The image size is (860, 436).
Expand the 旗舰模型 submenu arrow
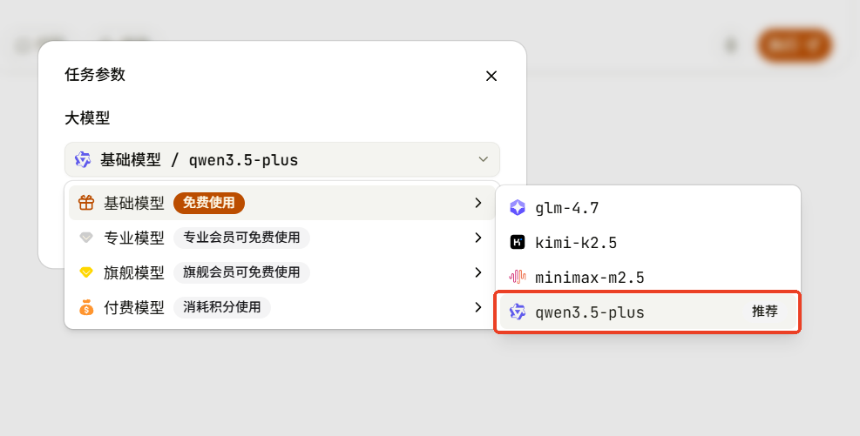(478, 272)
